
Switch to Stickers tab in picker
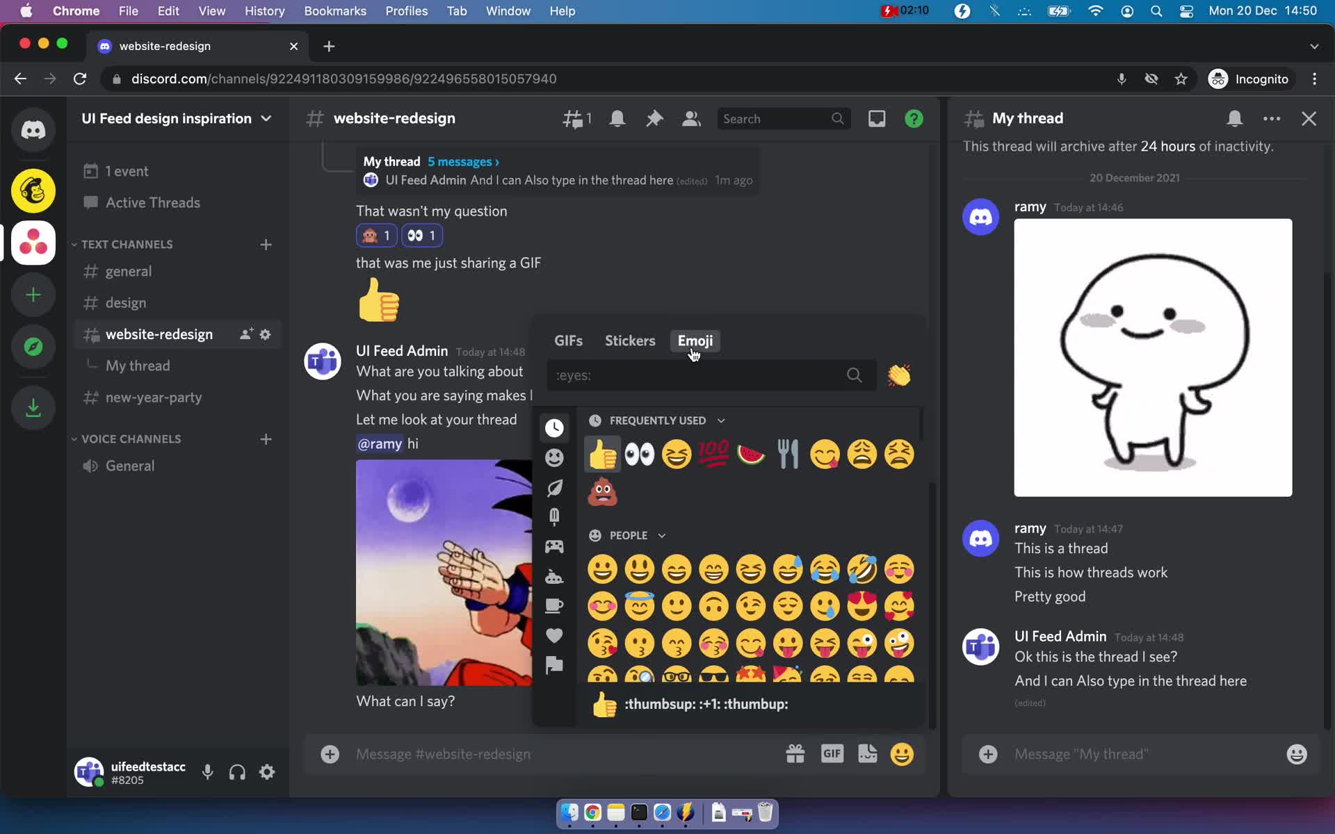(x=630, y=341)
